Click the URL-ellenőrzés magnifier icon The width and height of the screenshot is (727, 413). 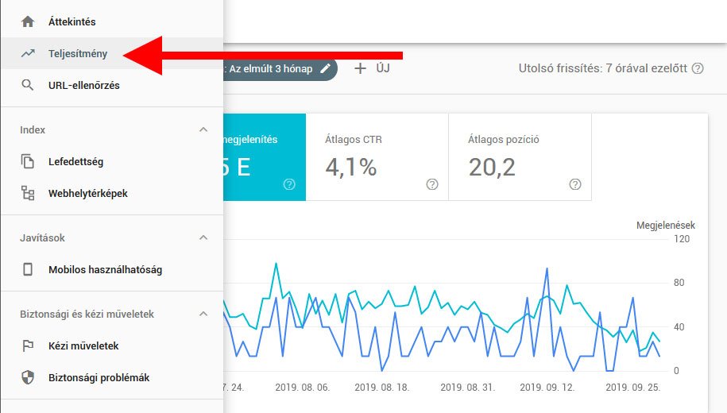pyautogui.click(x=28, y=86)
